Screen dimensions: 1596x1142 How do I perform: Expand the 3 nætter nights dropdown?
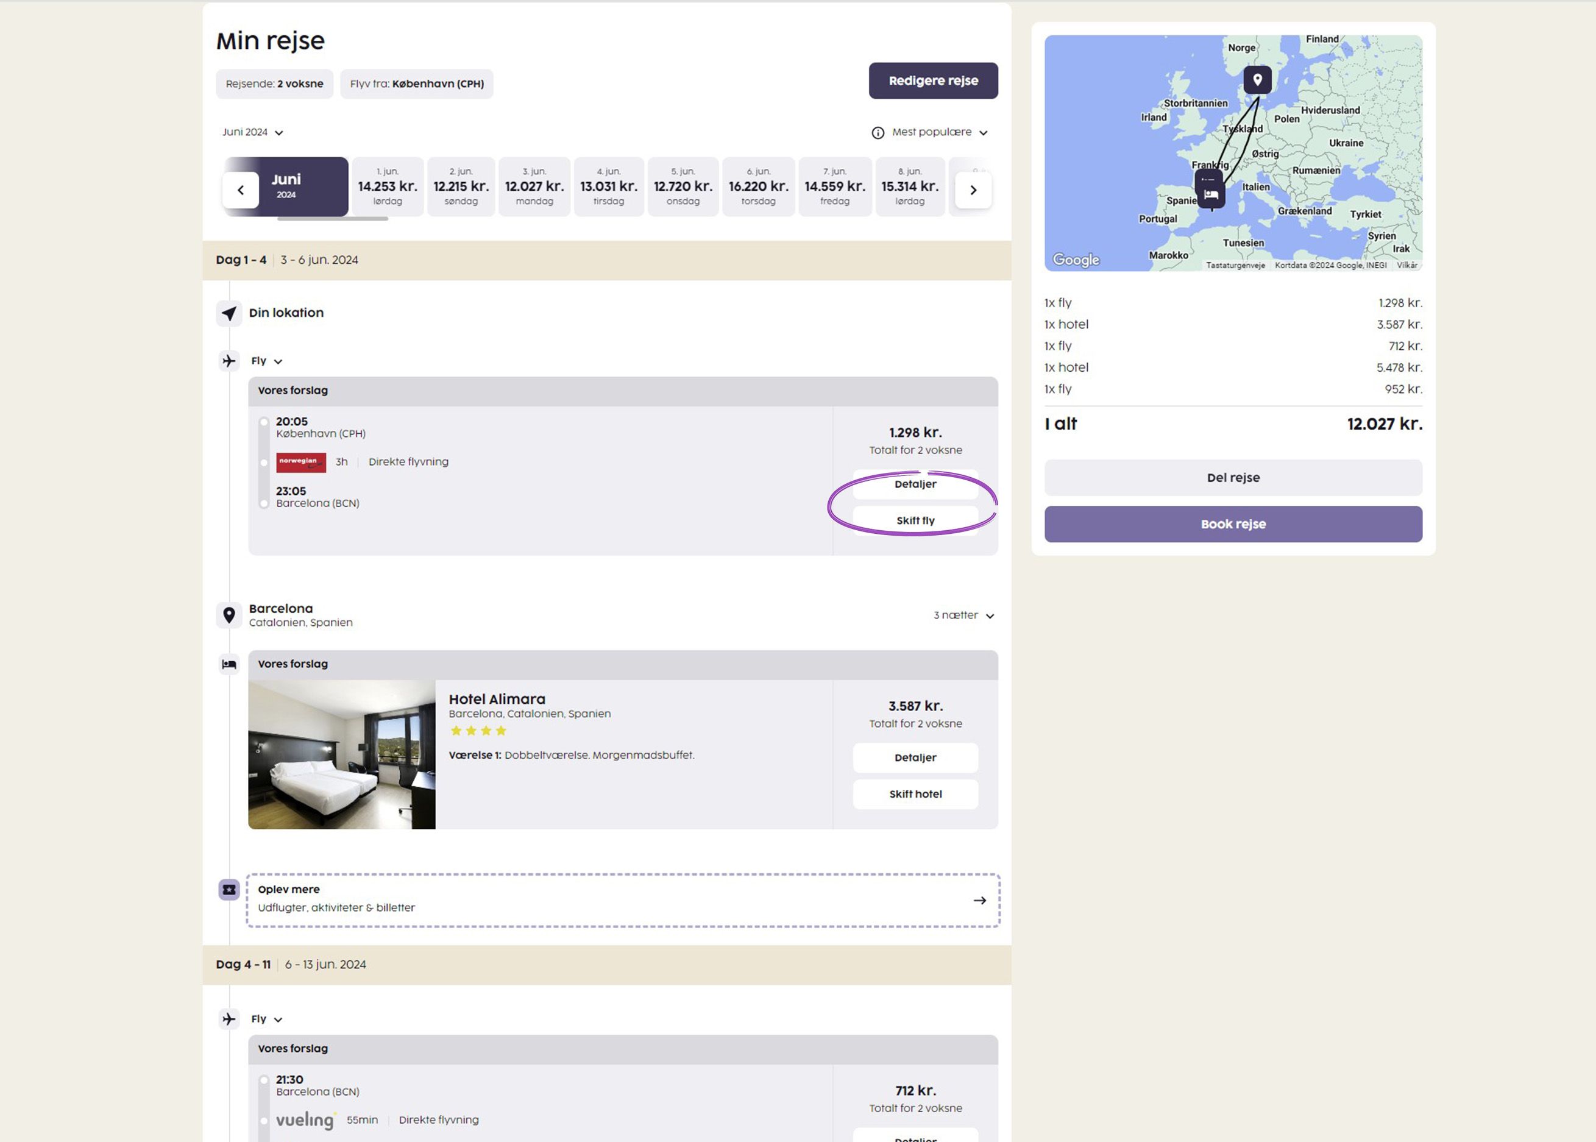[963, 615]
